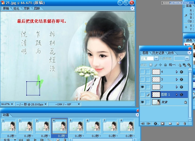Open the document window flyout arrow
The image size is (195, 141).
[132, 8]
